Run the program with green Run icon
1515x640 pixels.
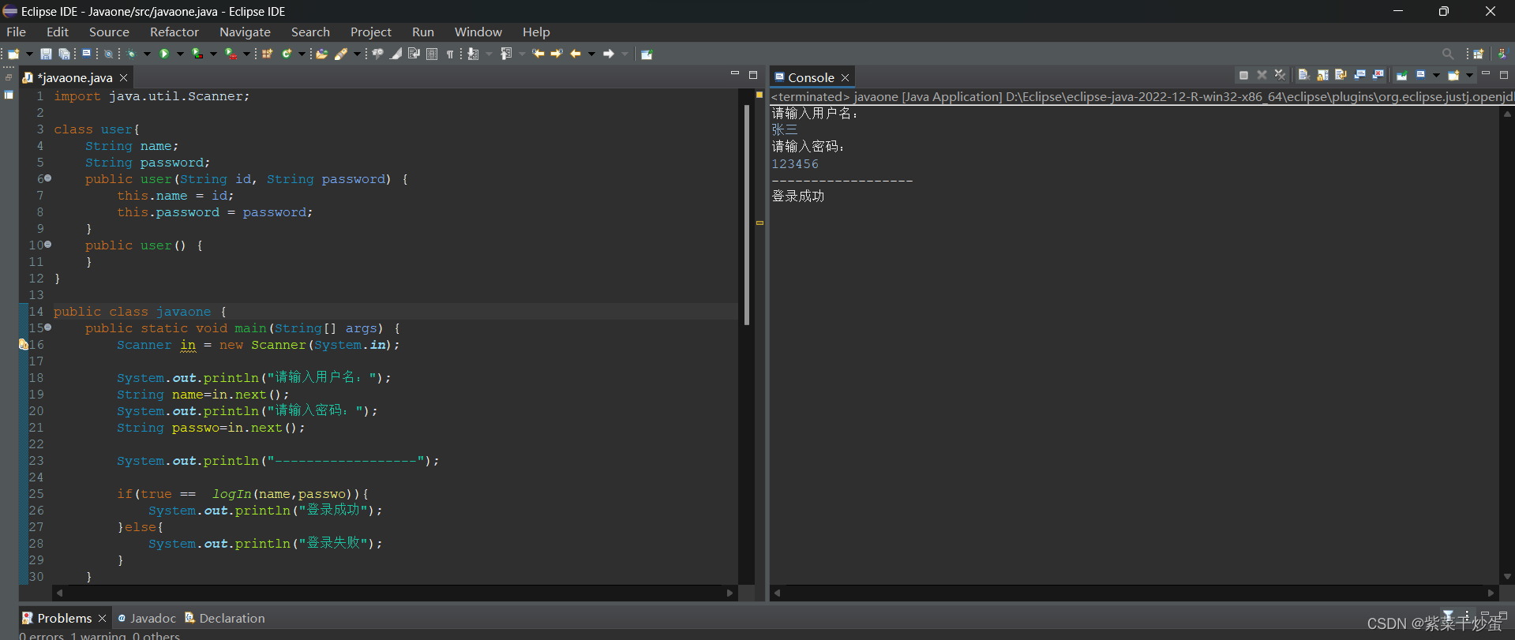164,54
